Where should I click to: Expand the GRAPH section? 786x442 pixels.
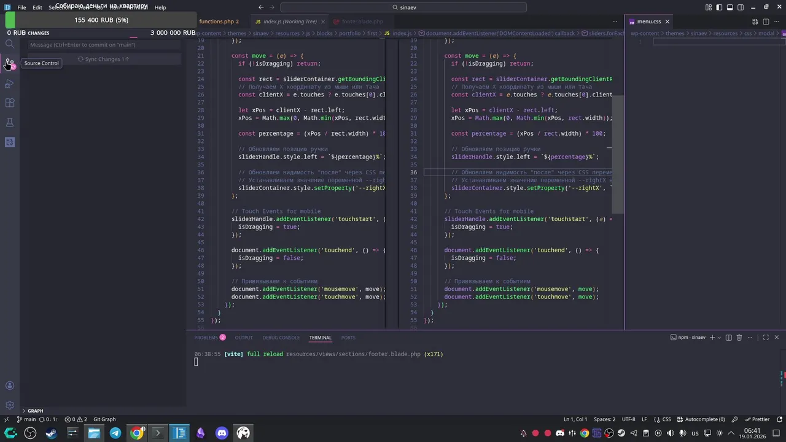(x=35, y=411)
